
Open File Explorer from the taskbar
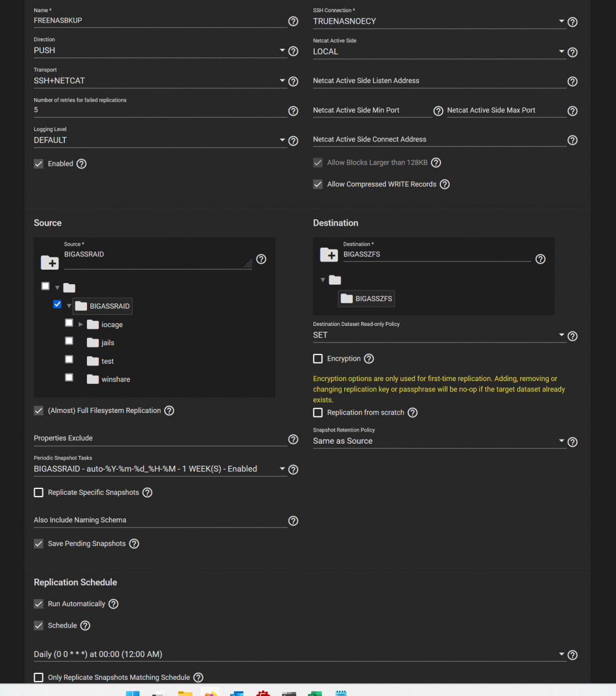point(185,693)
